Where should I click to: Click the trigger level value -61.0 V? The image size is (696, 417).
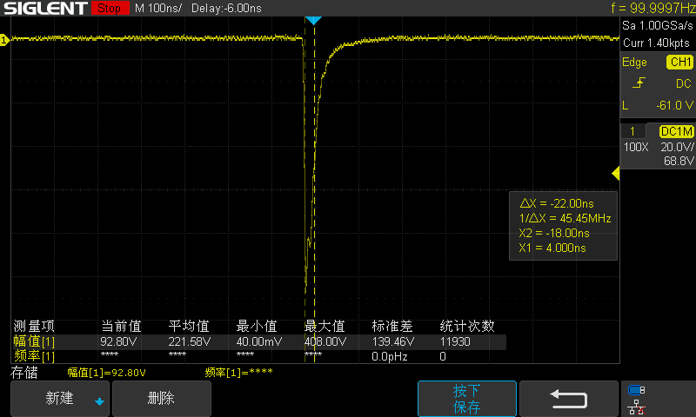coord(674,105)
